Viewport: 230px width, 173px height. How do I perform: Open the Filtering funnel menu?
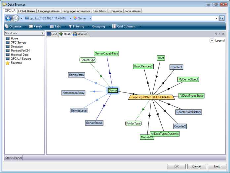pyautogui.click(x=76, y=26)
